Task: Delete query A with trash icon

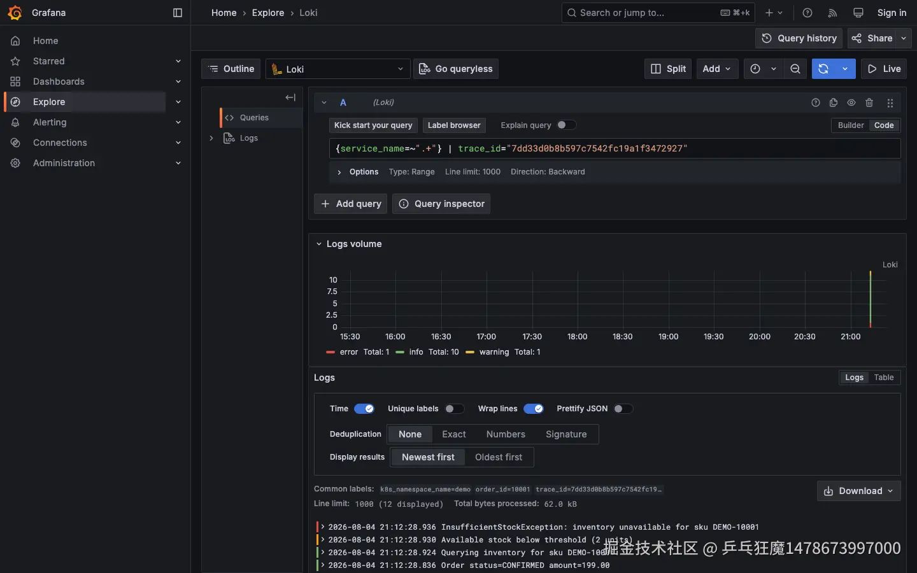Action: coord(869,103)
